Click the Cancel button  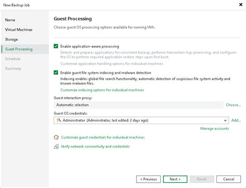tap(228, 179)
